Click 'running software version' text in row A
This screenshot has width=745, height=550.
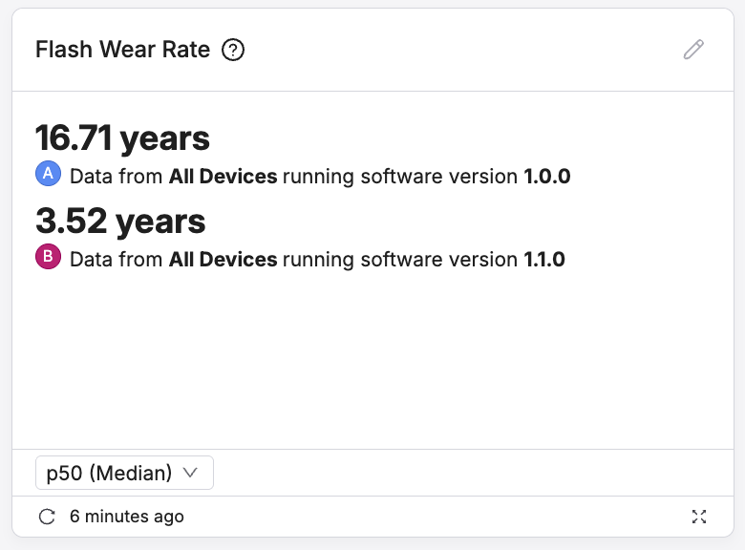click(400, 177)
